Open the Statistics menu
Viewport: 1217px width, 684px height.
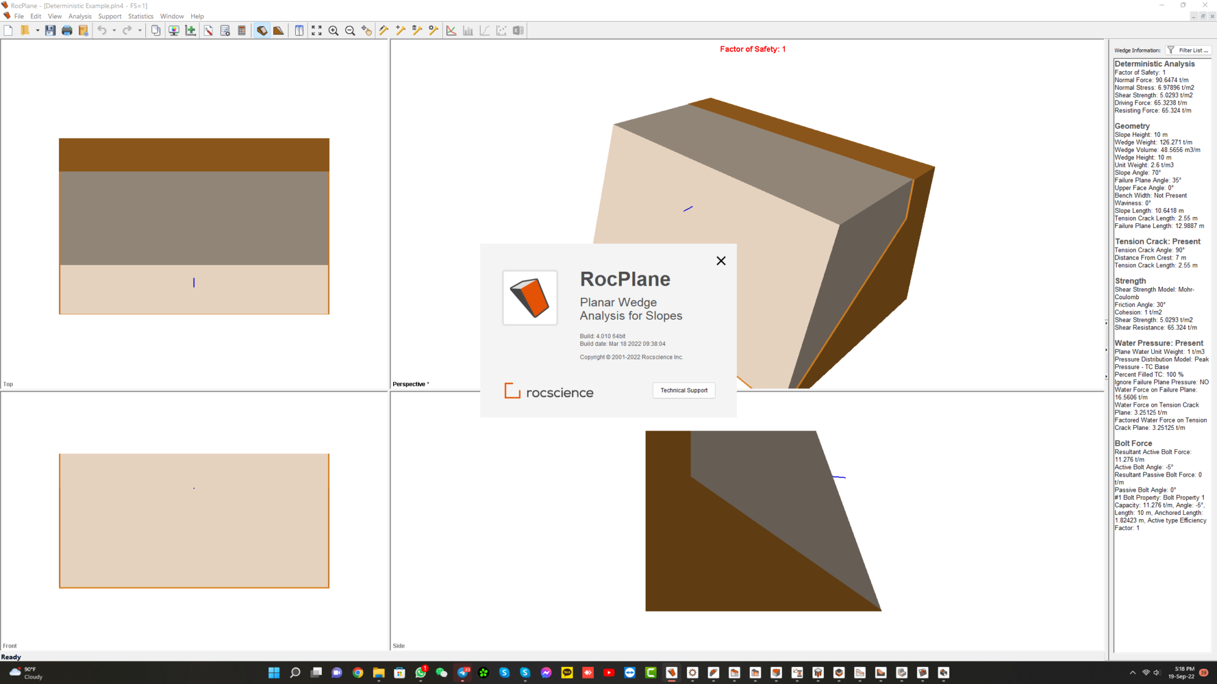pos(141,16)
